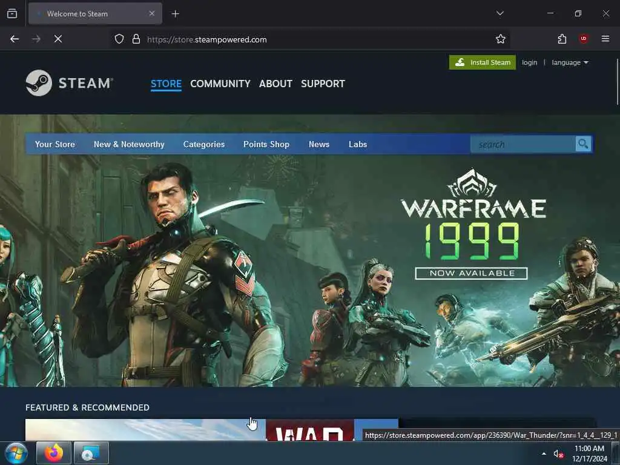Screen dimensions: 620x465
Task: Click the Warframe 1999 logo artwork
Action: pyautogui.click(x=473, y=215)
